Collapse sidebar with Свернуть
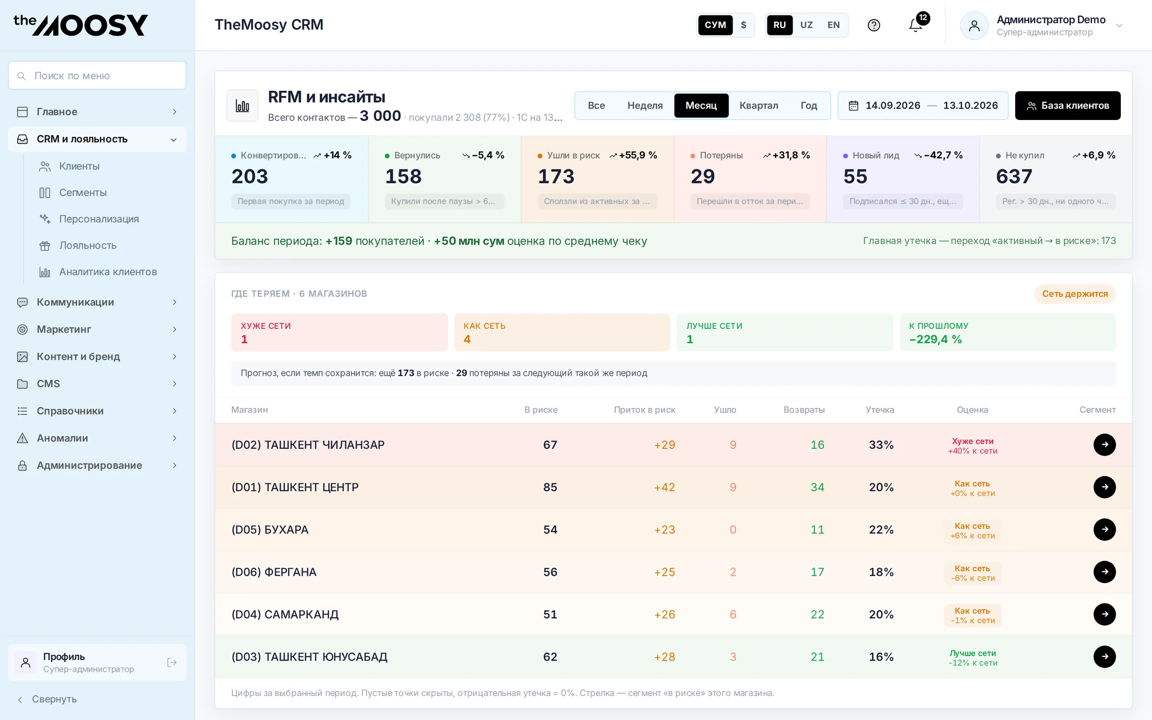Screen dimensions: 1152x720 pos(47,699)
